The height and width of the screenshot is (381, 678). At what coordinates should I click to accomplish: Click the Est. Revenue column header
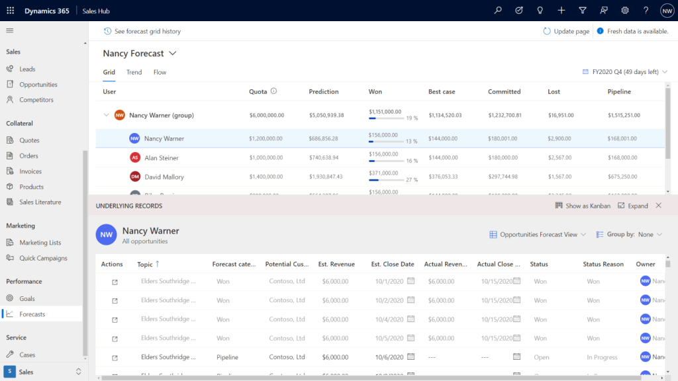[x=336, y=264]
